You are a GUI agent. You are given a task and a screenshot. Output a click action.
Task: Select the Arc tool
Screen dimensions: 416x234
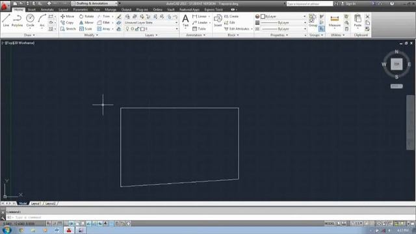coord(42,20)
